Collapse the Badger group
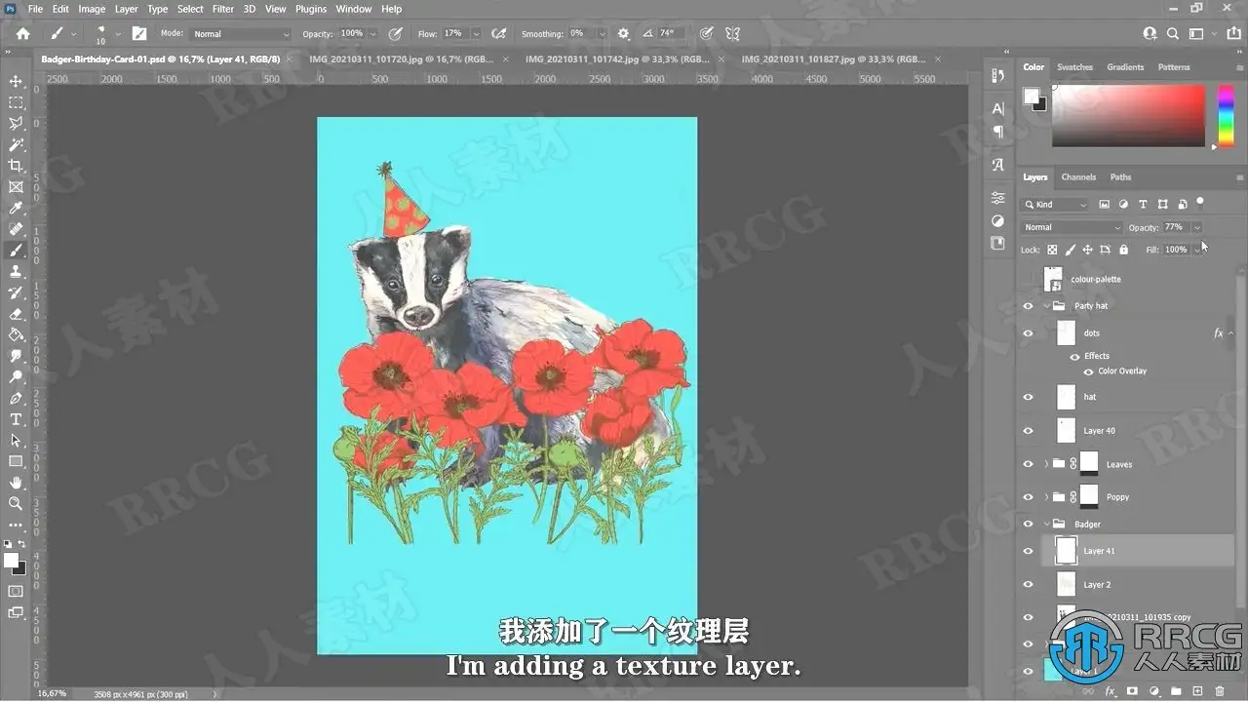 pyautogui.click(x=1046, y=525)
